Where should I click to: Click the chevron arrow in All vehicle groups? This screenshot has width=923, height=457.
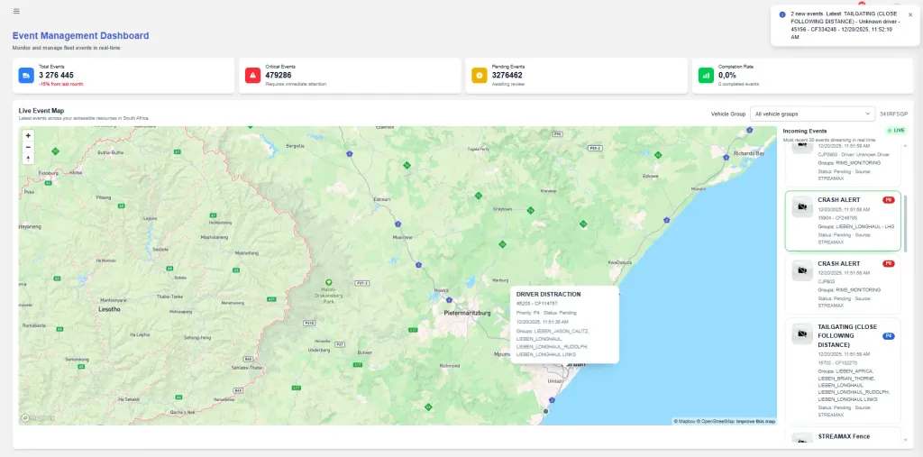coord(867,114)
